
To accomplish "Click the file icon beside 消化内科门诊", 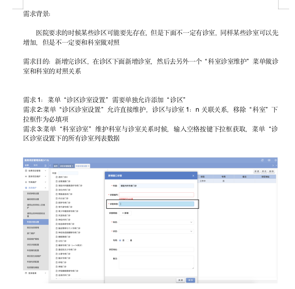I will tap(57, 190).
